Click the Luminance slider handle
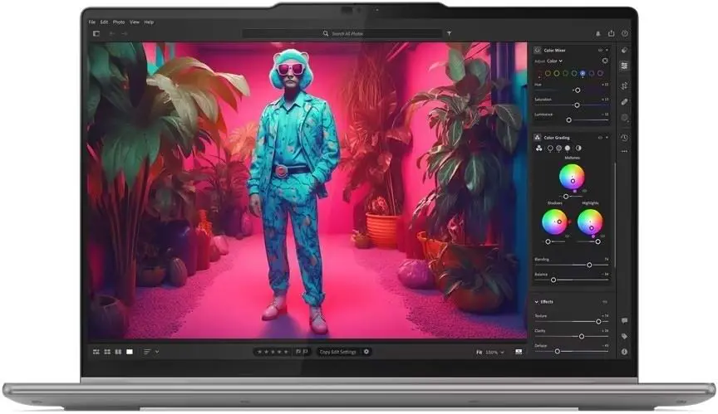Image resolution: width=718 pixels, height=414 pixels. (568, 120)
